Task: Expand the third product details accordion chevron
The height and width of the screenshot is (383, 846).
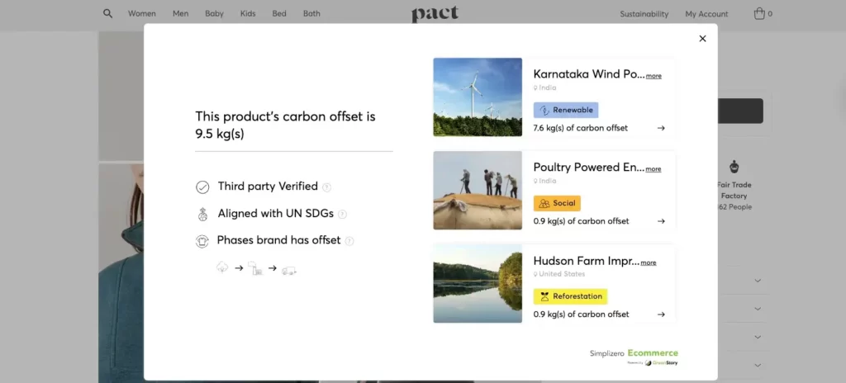Action: 758,337
